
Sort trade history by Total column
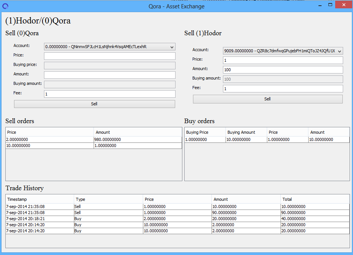tap(315, 199)
